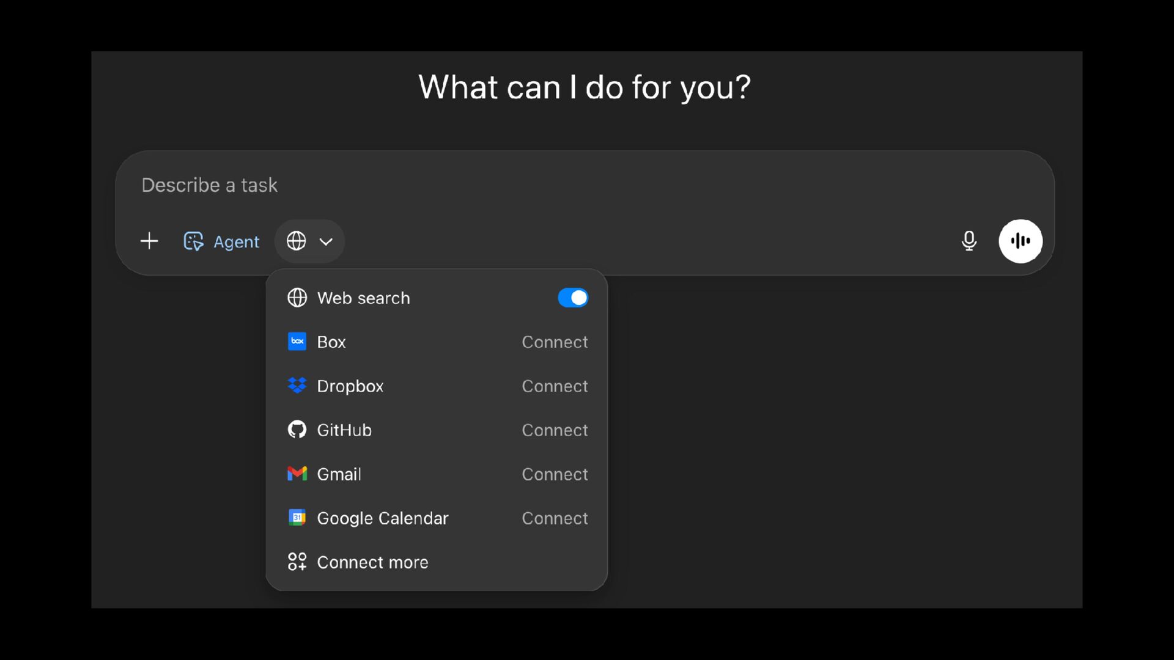This screenshot has height=660, width=1174.
Task: Toggle the Web search switch off
Action: coord(572,298)
